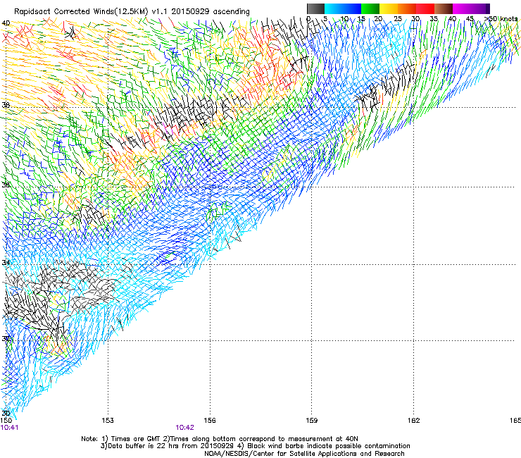Click the longitude label '156' on bottom axis
The image size is (521, 458).
[x=210, y=421]
